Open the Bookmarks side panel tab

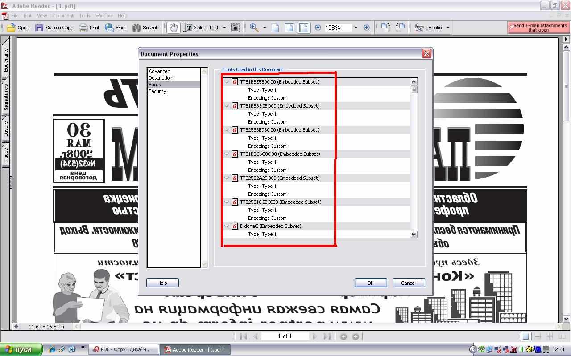coord(6,61)
